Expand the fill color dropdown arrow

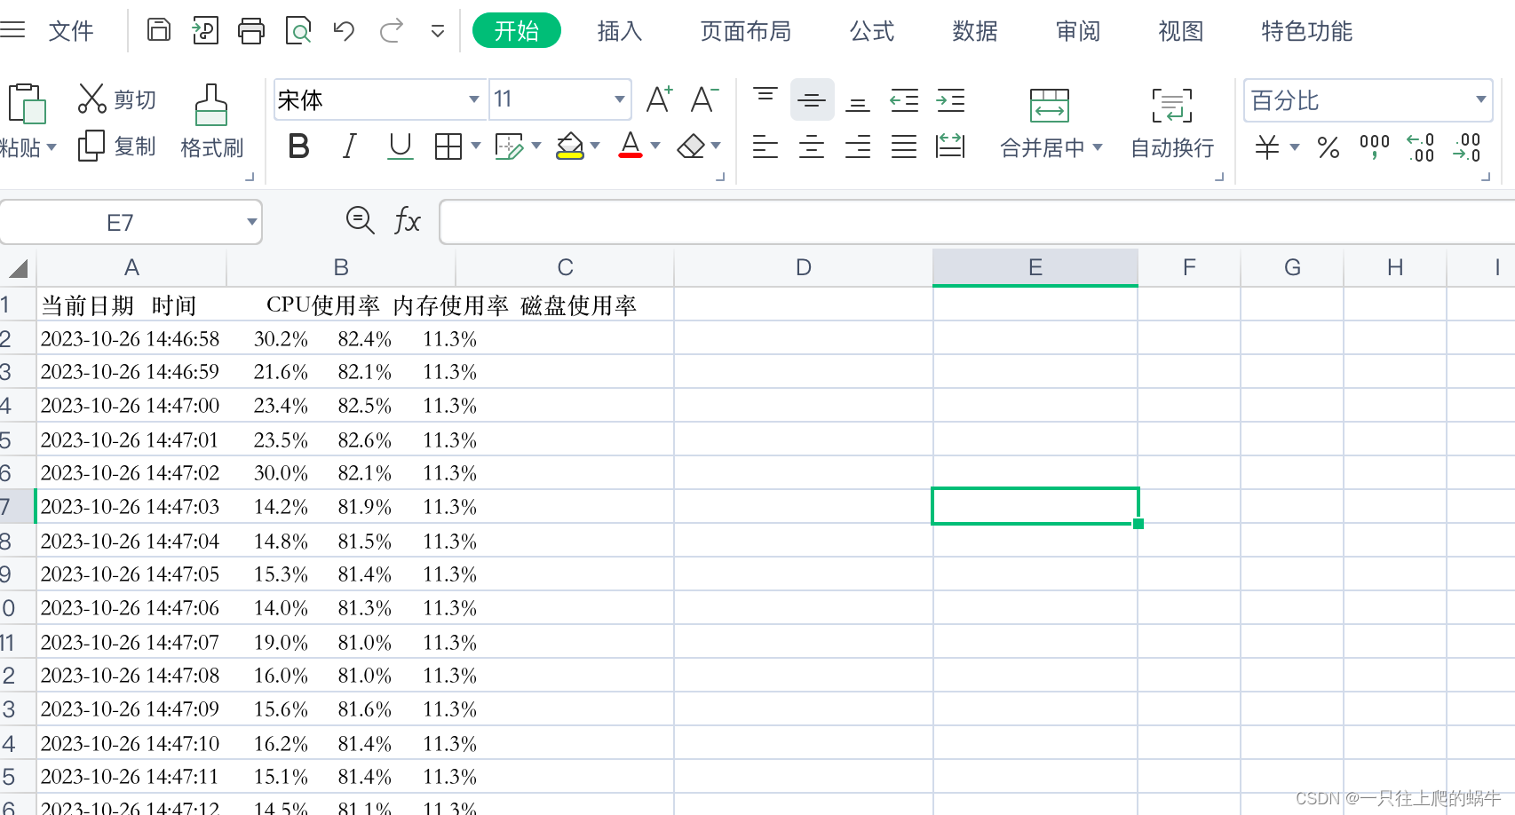595,146
